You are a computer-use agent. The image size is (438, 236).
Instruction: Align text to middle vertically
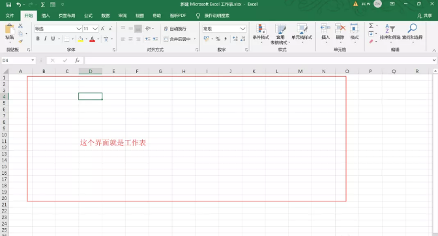(x=130, y=28)
